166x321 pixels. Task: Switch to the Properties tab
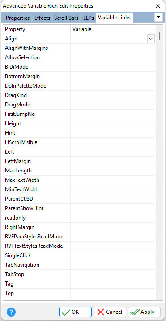click(17, 18)
